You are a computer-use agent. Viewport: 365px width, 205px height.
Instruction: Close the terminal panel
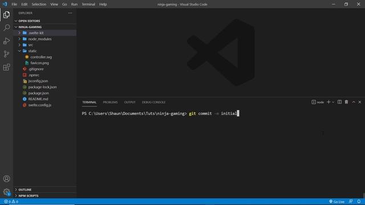[x=360, y=102]
